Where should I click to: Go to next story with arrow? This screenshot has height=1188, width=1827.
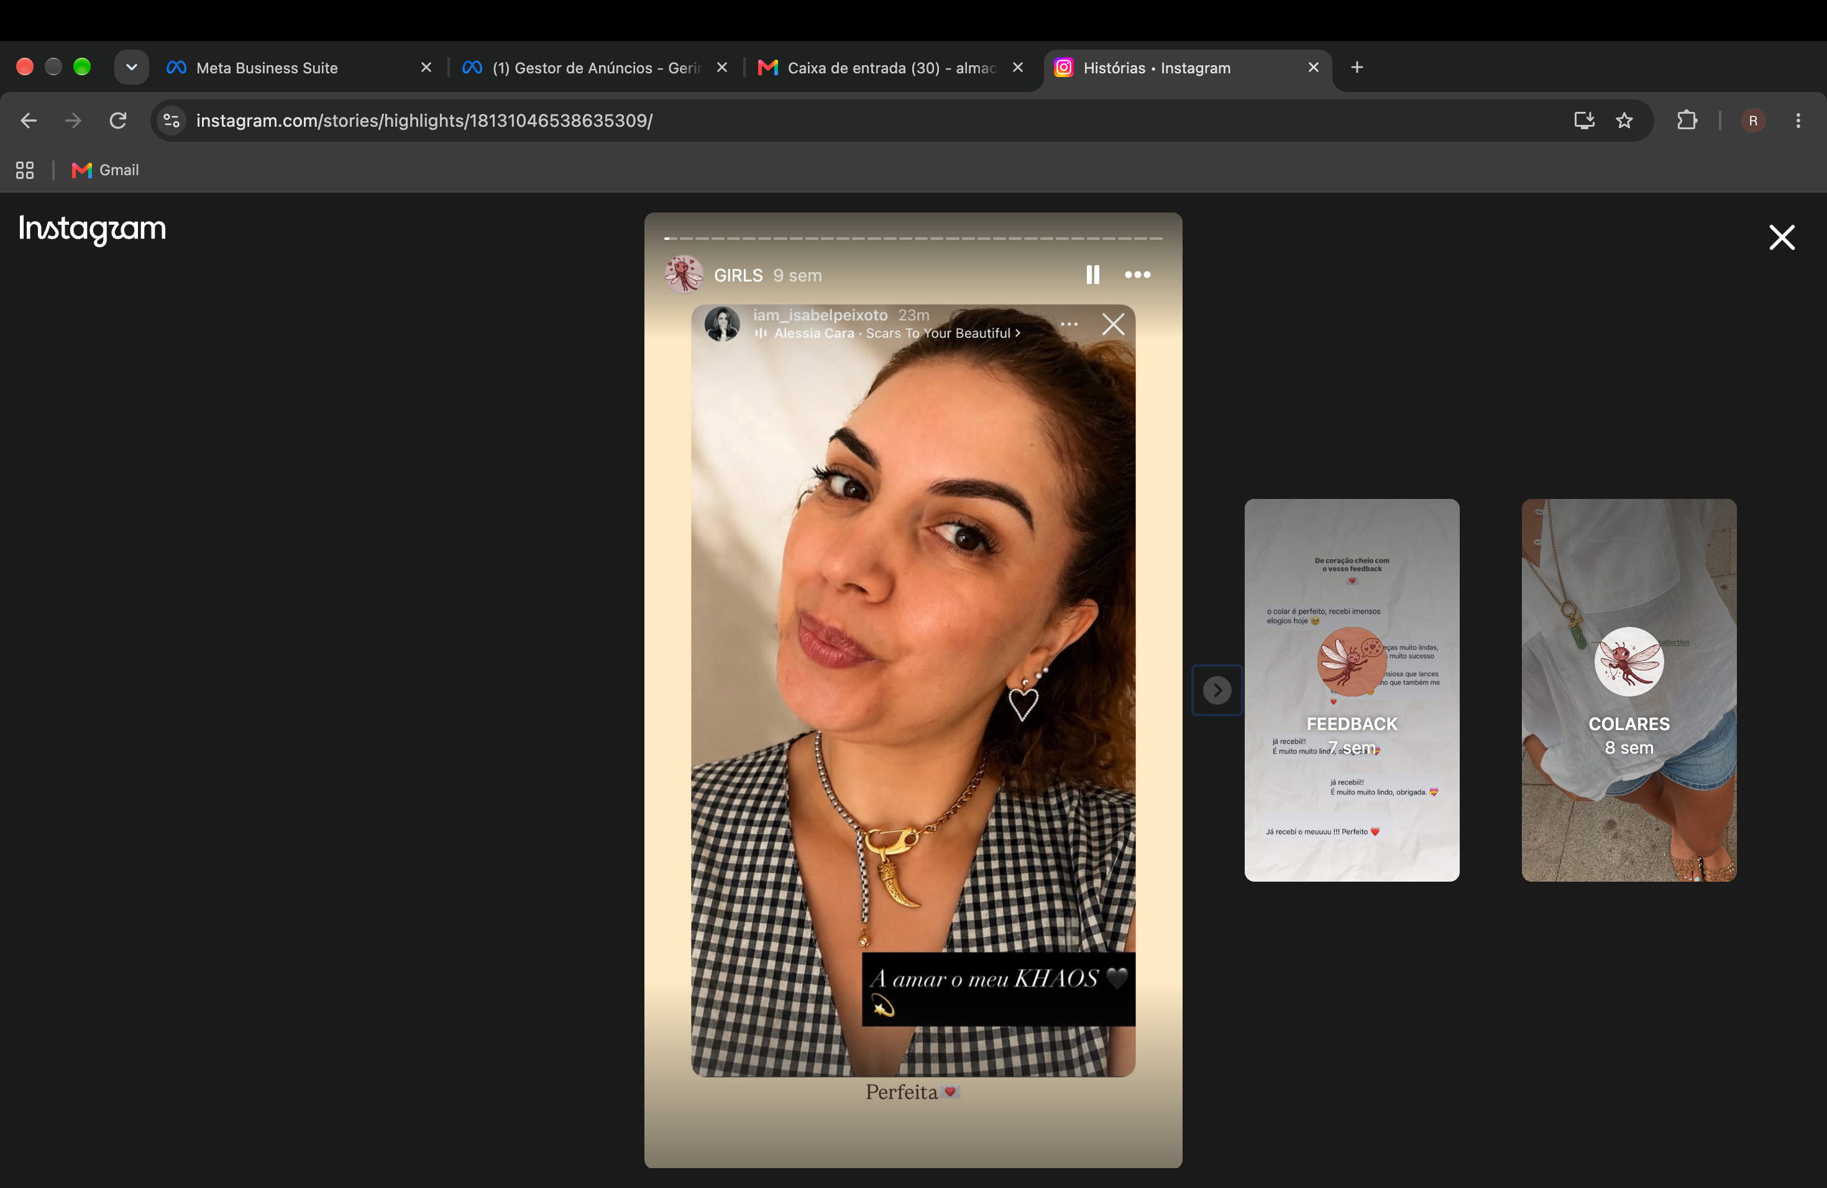coord(1217,690)
